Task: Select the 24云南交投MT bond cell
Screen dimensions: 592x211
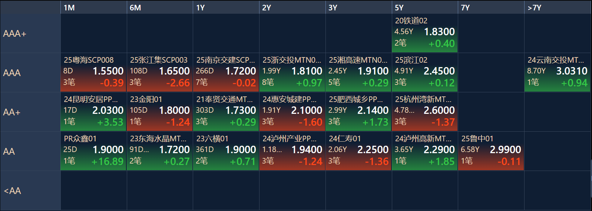Action: [x=557, y=73]
